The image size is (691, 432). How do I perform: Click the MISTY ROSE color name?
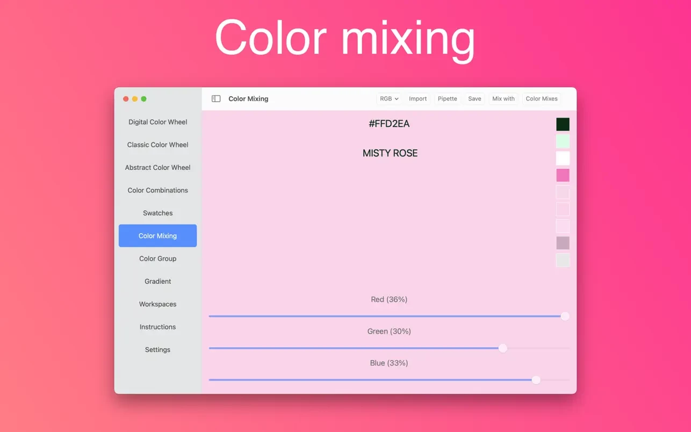[x=390, y=153]
